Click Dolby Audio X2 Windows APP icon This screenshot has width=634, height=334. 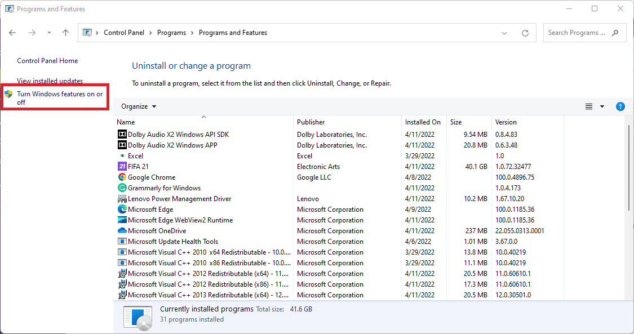pos(122,145)
